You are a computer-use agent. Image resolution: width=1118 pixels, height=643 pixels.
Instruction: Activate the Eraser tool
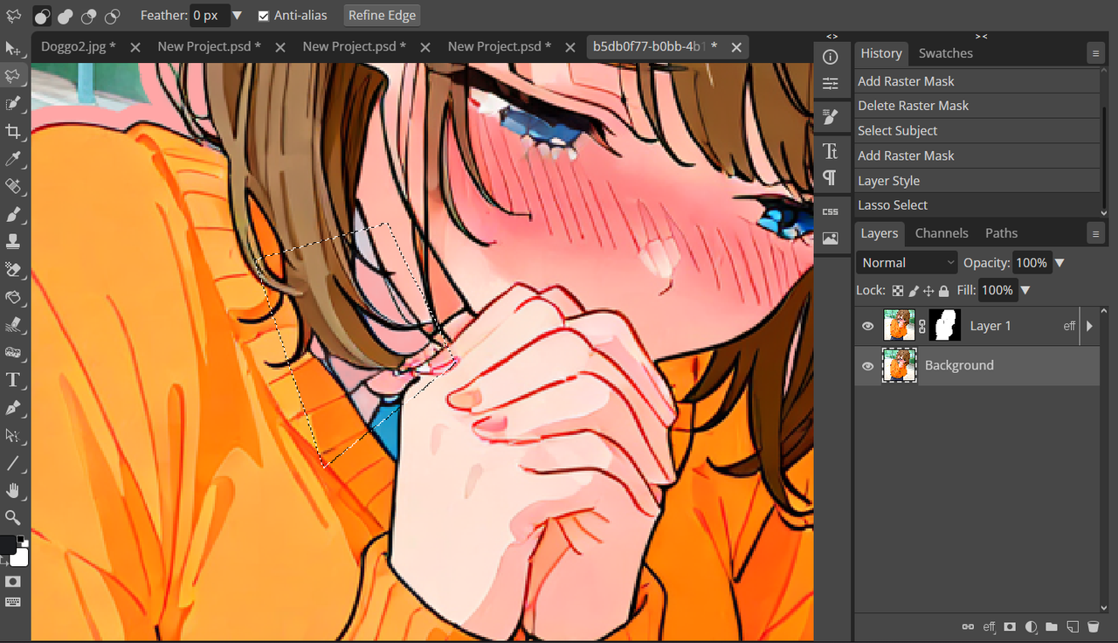pos(13,269)
